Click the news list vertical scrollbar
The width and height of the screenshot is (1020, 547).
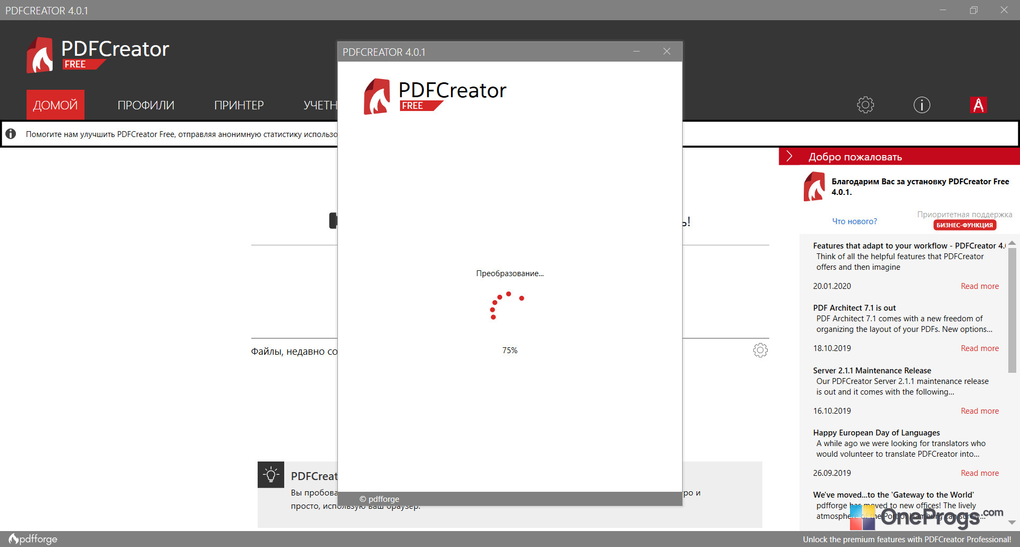coord(1012,310)
